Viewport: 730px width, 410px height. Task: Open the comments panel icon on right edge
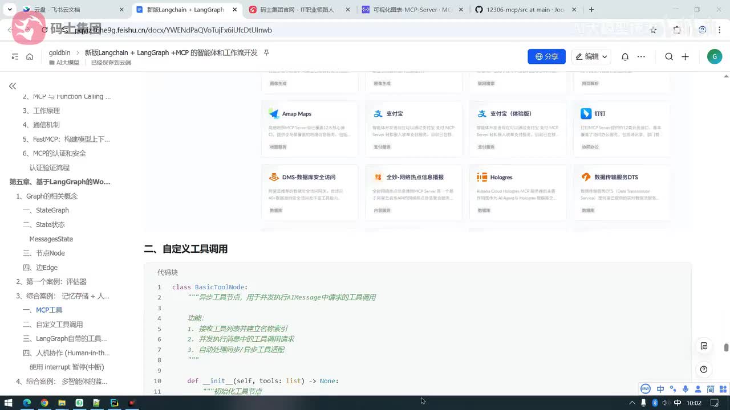[704, 346]
